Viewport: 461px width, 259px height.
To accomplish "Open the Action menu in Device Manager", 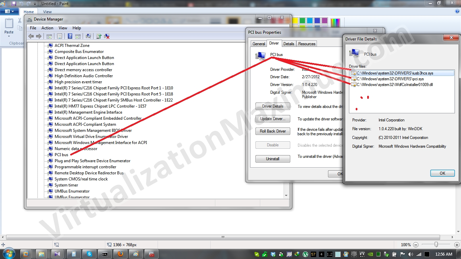I will click(47, 28).
